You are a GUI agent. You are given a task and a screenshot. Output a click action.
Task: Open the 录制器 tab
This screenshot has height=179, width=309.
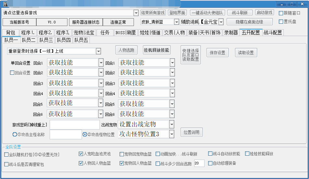231,32
